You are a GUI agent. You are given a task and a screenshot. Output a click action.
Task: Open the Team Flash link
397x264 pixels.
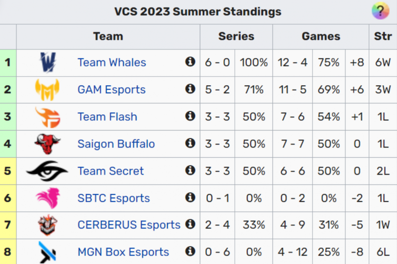point(108,117)
